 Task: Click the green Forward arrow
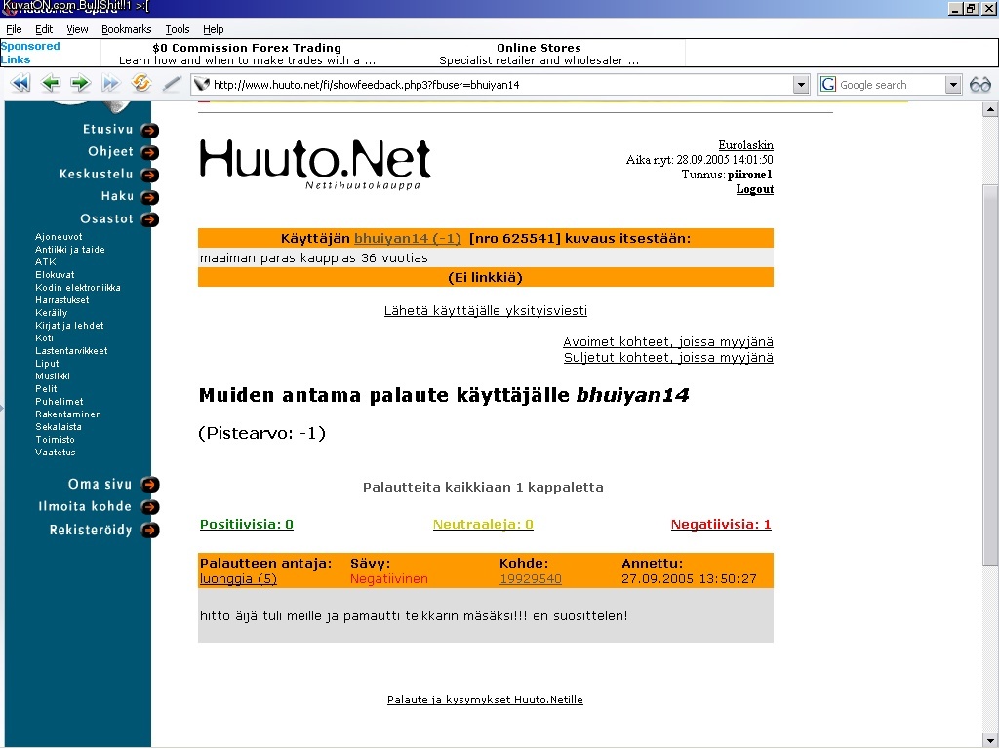80,85
